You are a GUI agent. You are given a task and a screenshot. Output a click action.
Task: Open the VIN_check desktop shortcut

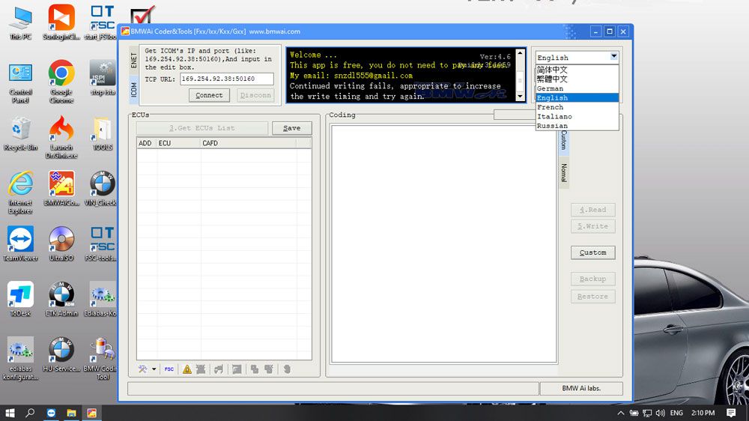point(101,190)
